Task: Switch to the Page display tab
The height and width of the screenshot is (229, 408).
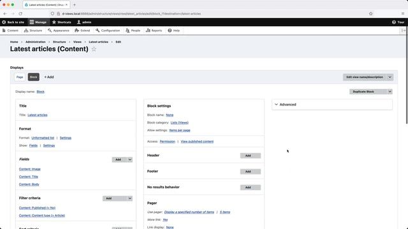Action: (x=20, y=77)
